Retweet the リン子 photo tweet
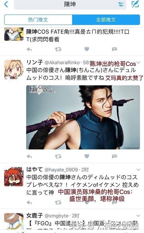 pyautogui.click(x=58, y=156)
